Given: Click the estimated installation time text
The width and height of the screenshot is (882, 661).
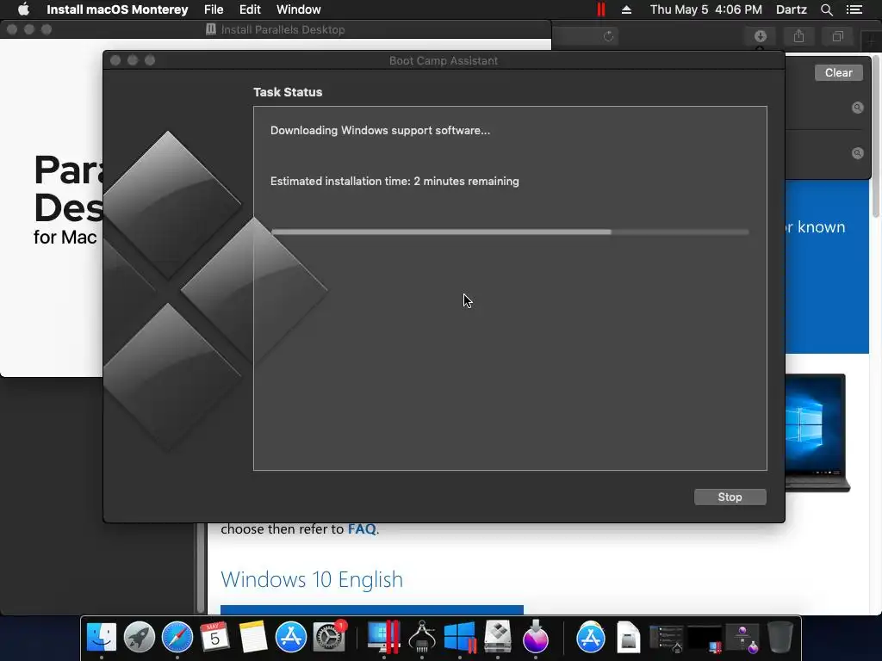Looking at the screenshot, I should (x=394, y=181).
